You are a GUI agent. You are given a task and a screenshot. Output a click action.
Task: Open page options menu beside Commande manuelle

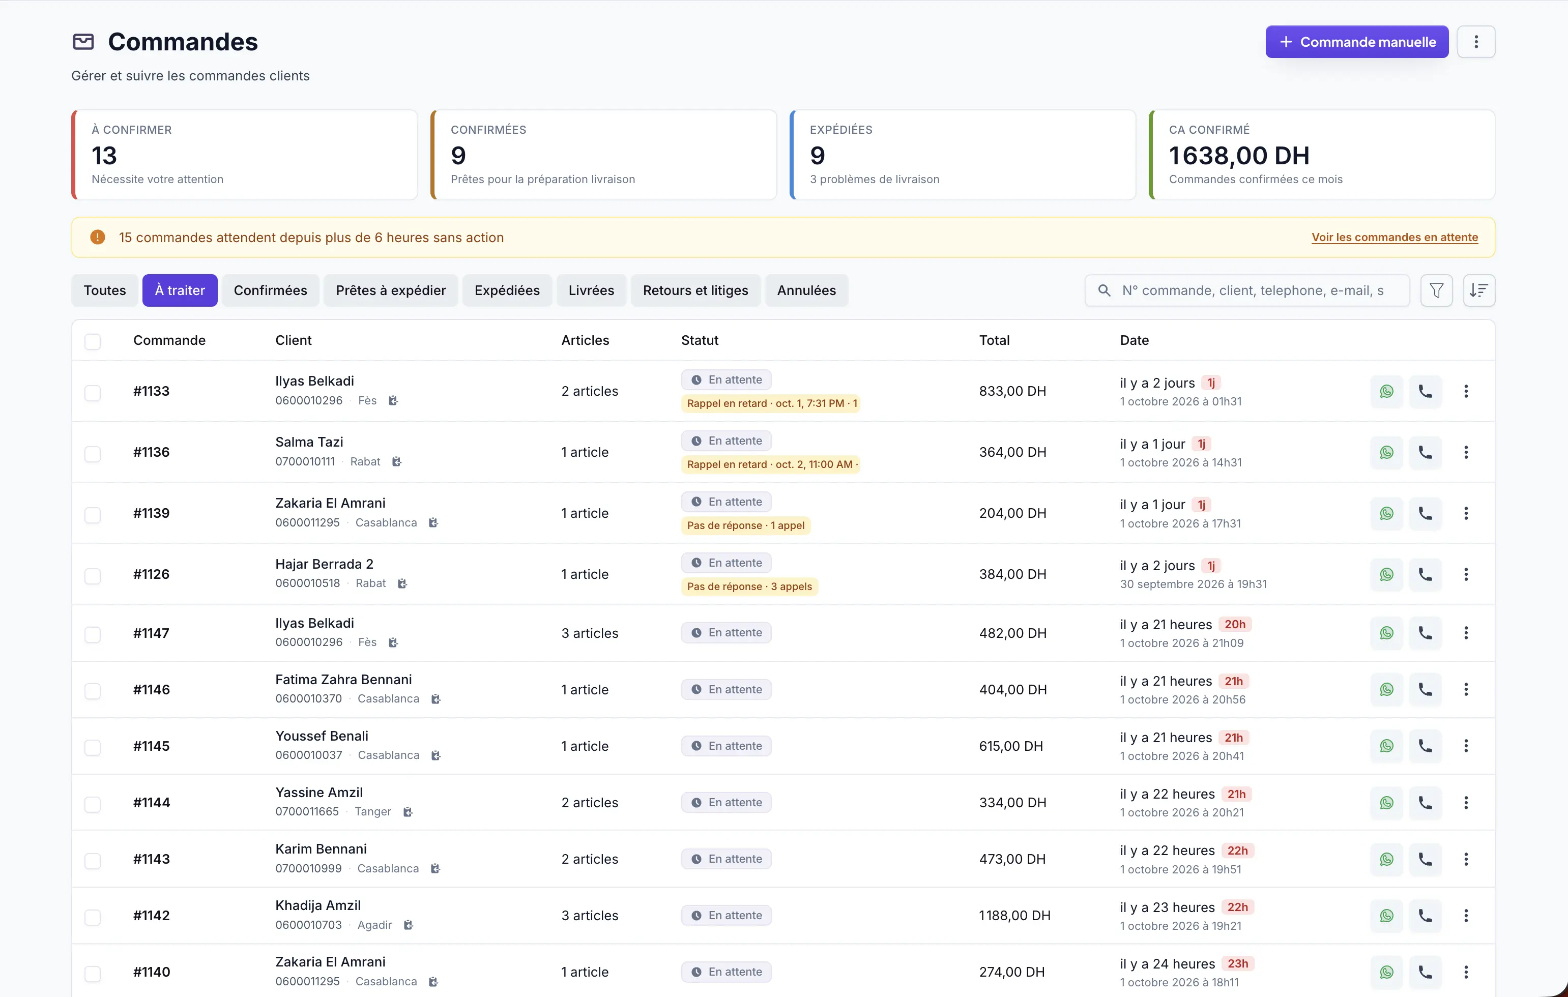pyautogui.click(x=1475, y=42)
